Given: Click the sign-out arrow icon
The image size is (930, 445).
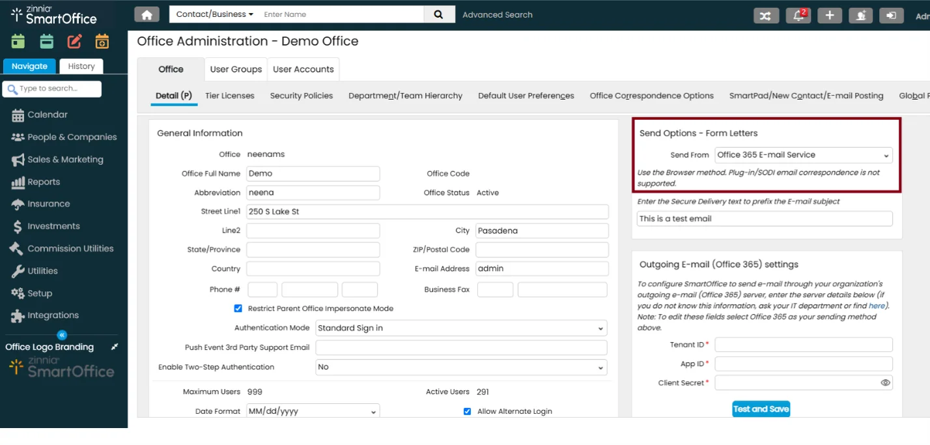Looking at the screenshot, I should [892, 16].
